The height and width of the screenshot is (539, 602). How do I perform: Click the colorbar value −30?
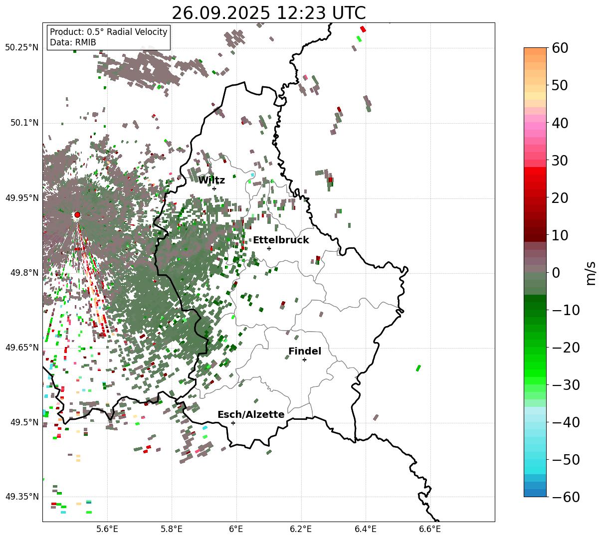pos(566,385)
